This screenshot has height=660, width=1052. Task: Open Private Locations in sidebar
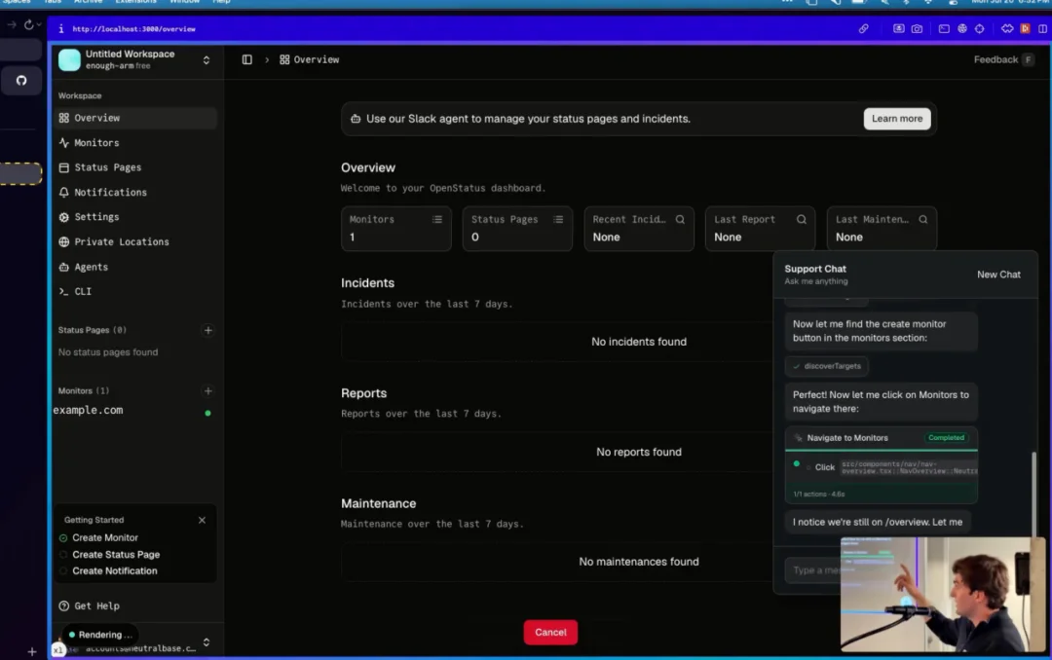tap(135, 242)
